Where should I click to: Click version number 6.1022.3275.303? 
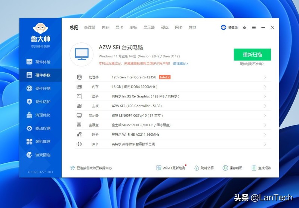(x=40, y=172)
